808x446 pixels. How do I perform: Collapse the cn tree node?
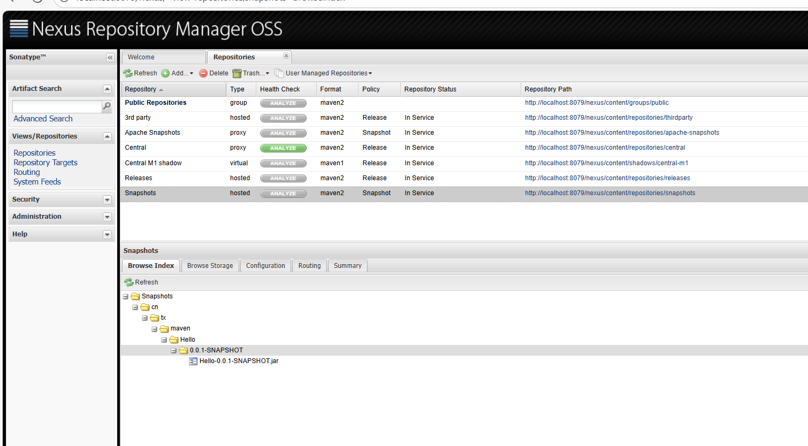(x=135, y=307)
